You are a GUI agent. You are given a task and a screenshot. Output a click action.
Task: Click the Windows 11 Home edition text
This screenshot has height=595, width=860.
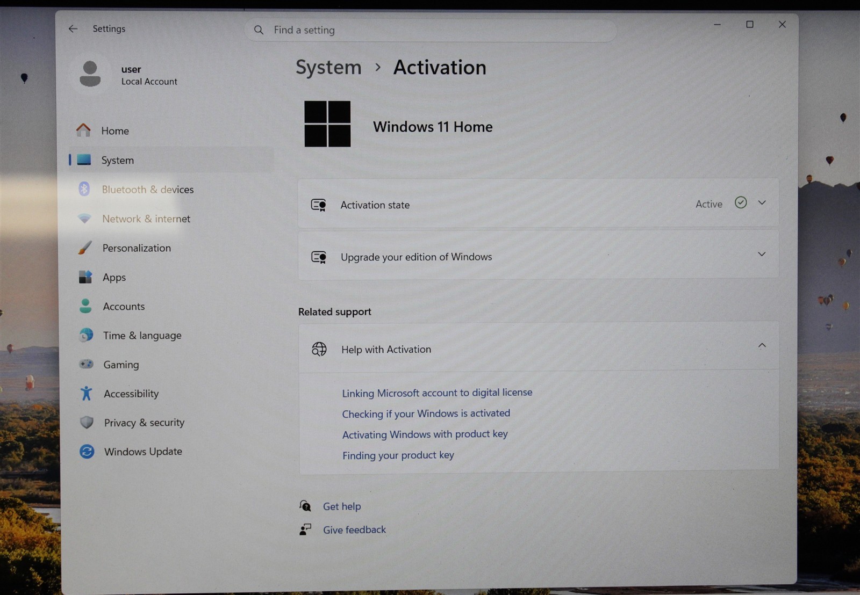point(433,127)
